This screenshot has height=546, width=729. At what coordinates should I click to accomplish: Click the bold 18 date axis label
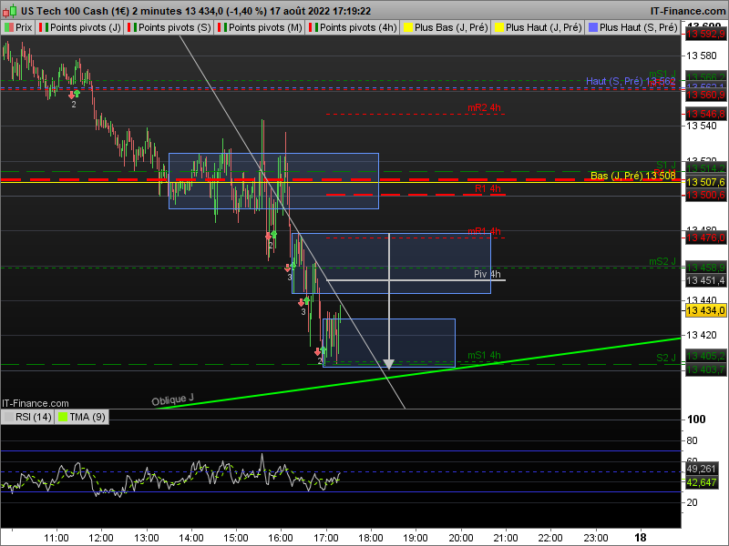click(641, 538)
